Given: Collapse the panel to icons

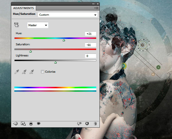Looking at the screenshot, I should point(93,4).
